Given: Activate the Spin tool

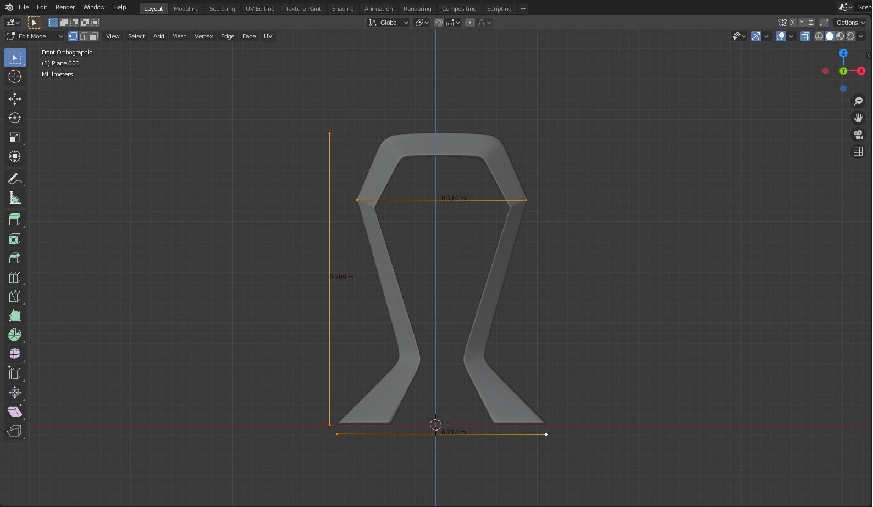Looking at the screenshot, I should pos(15,335).
